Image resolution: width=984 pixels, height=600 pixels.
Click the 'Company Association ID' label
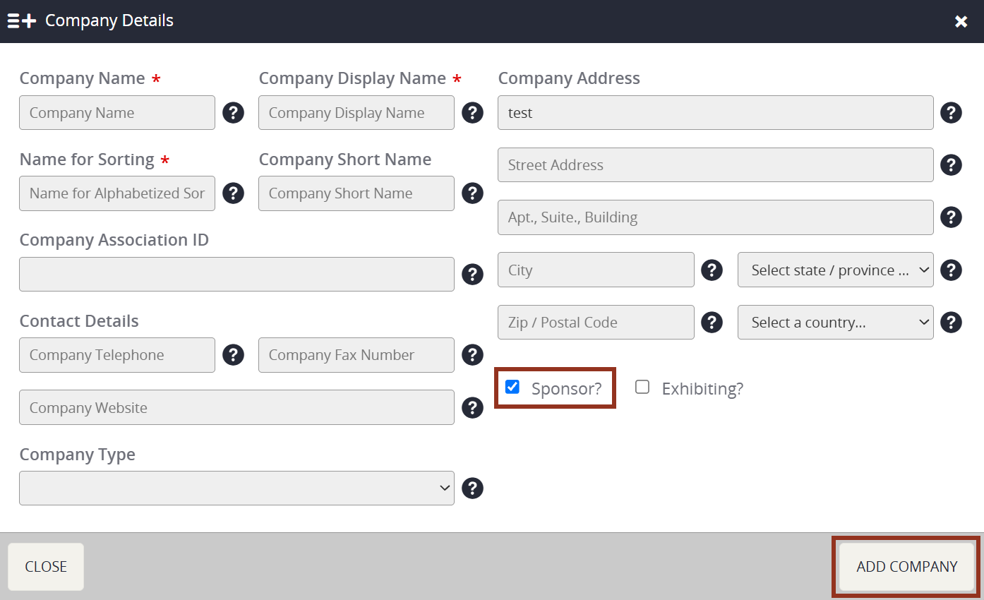tap(114, 240)
